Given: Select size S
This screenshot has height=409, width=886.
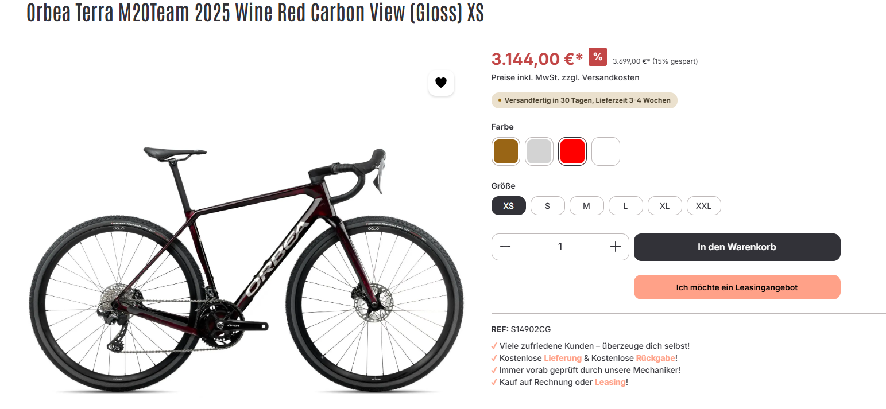Looking at the screenshot, I should (x=547, y=206).
